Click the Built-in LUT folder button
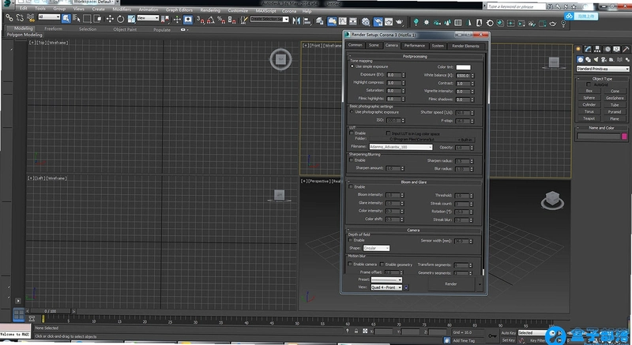Screen dimensions: 632x345 click(x=466, y=140)
